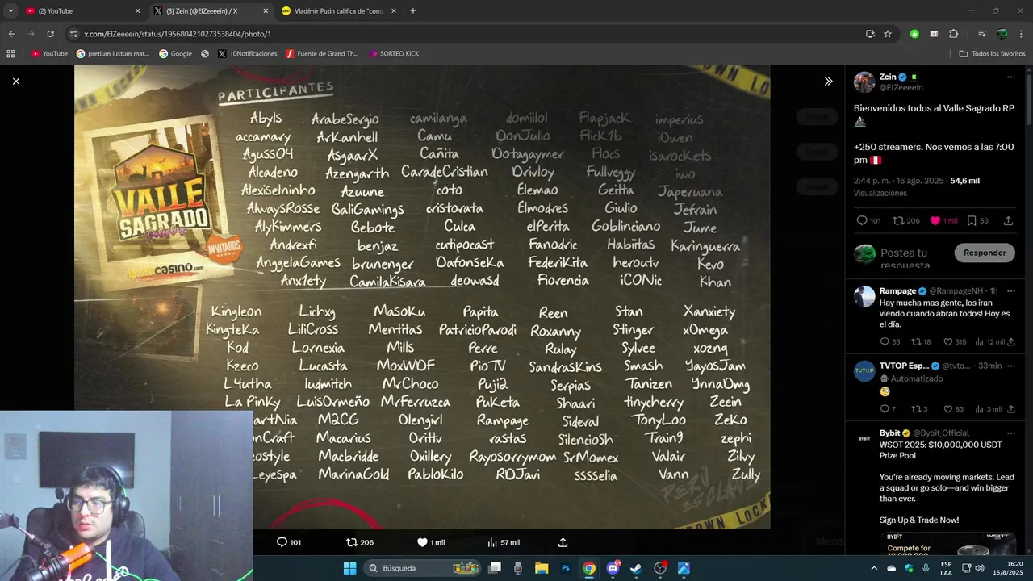Open Bybit advertiser name link
This screenshot has height=581, width=1033.
(889, 433)
